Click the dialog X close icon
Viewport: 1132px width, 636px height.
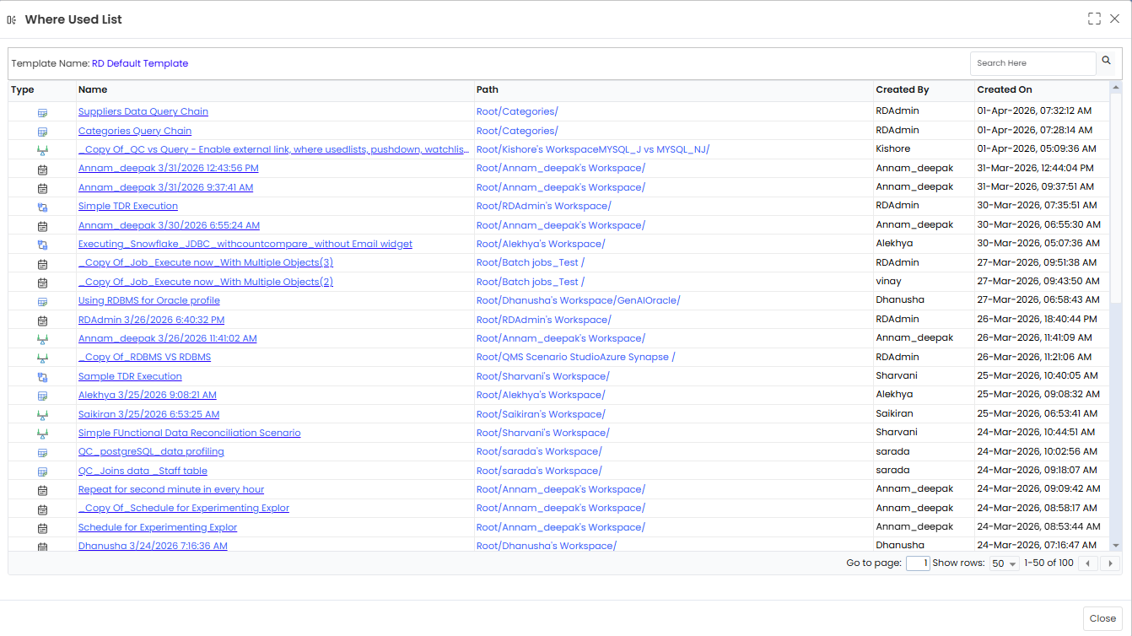coord(1115,19)
